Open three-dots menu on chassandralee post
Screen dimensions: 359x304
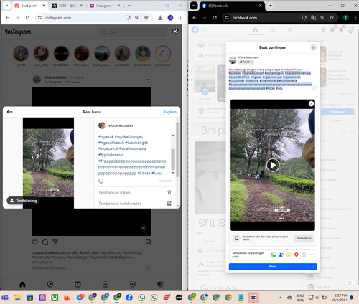pyautogui.click(x=148, y=80)
